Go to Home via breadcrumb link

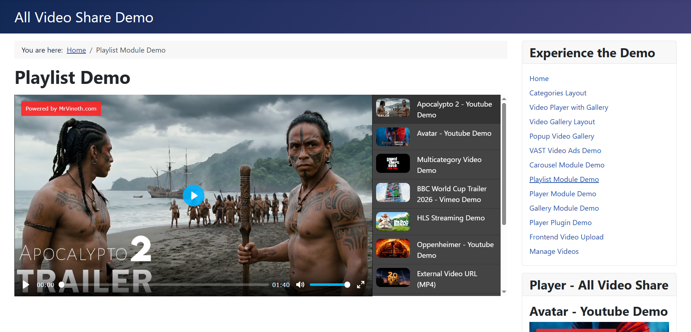tap(76, 50)
